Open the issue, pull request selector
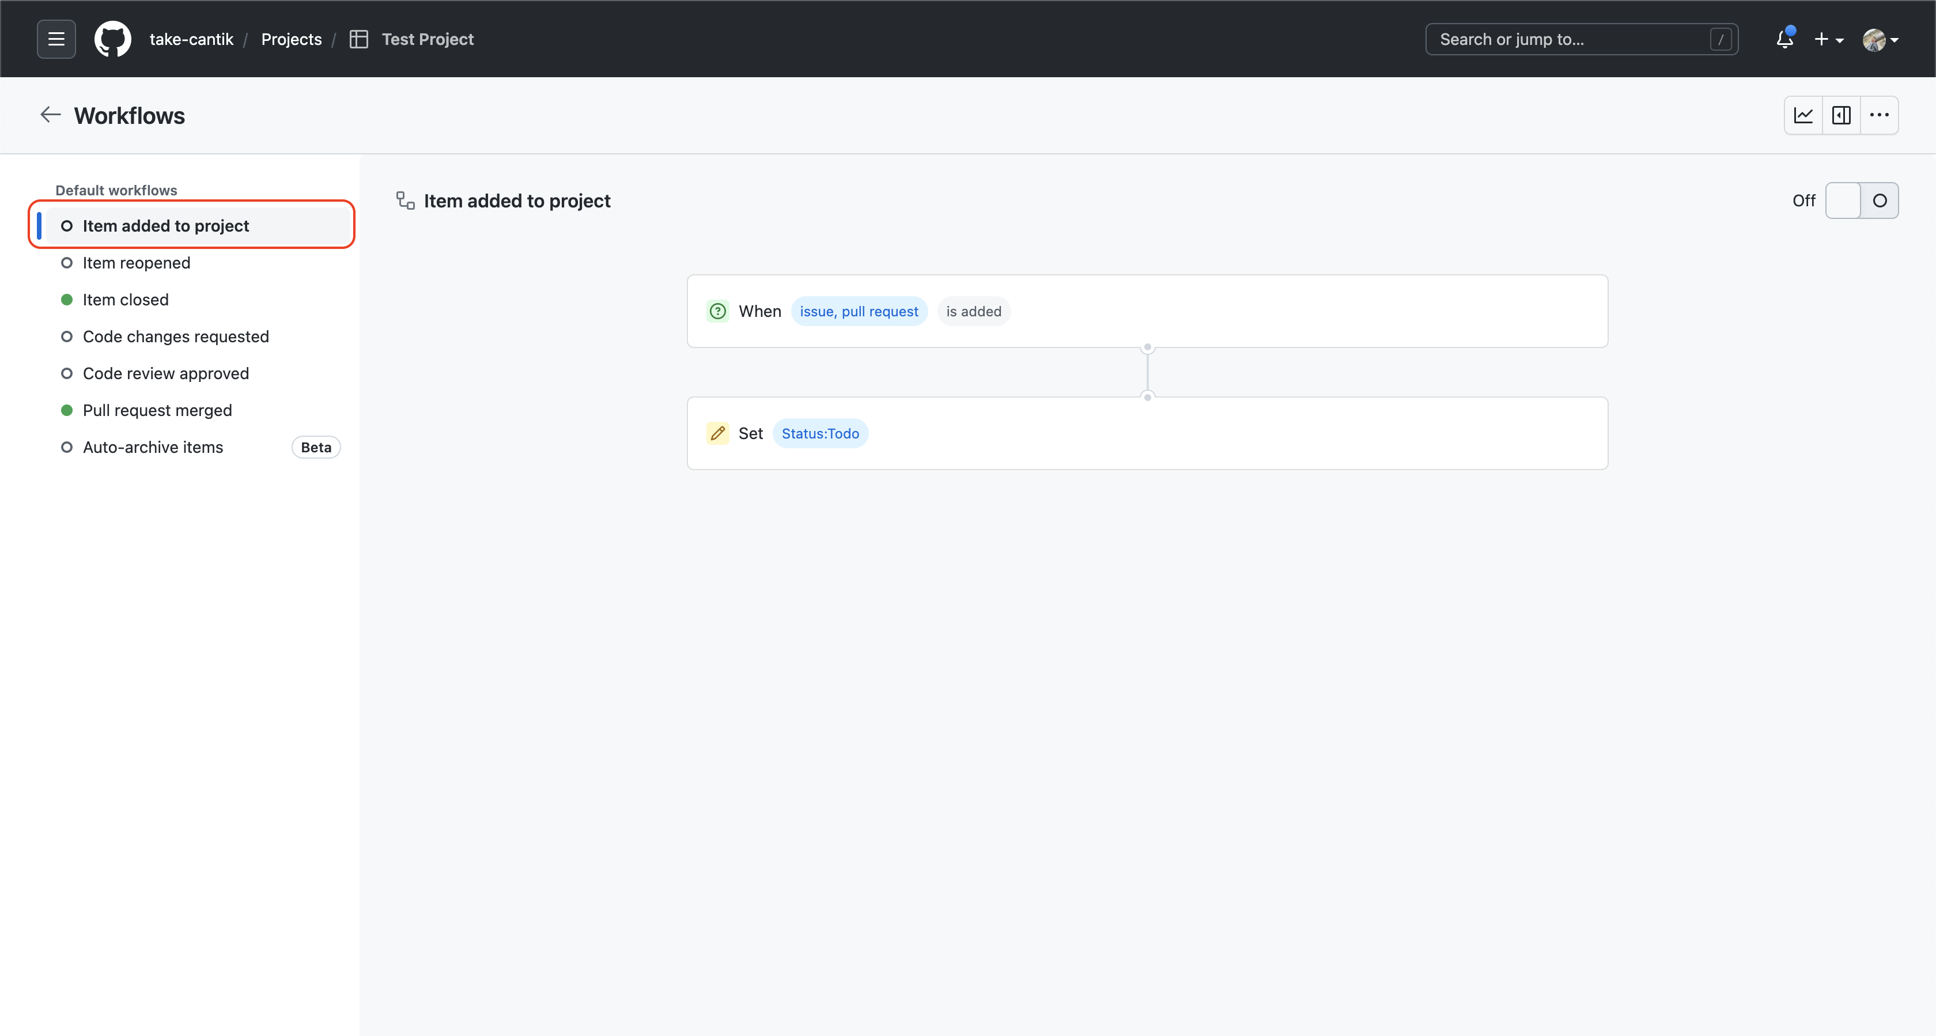This screenshot has height=1036, width=1936. point(859,311)
